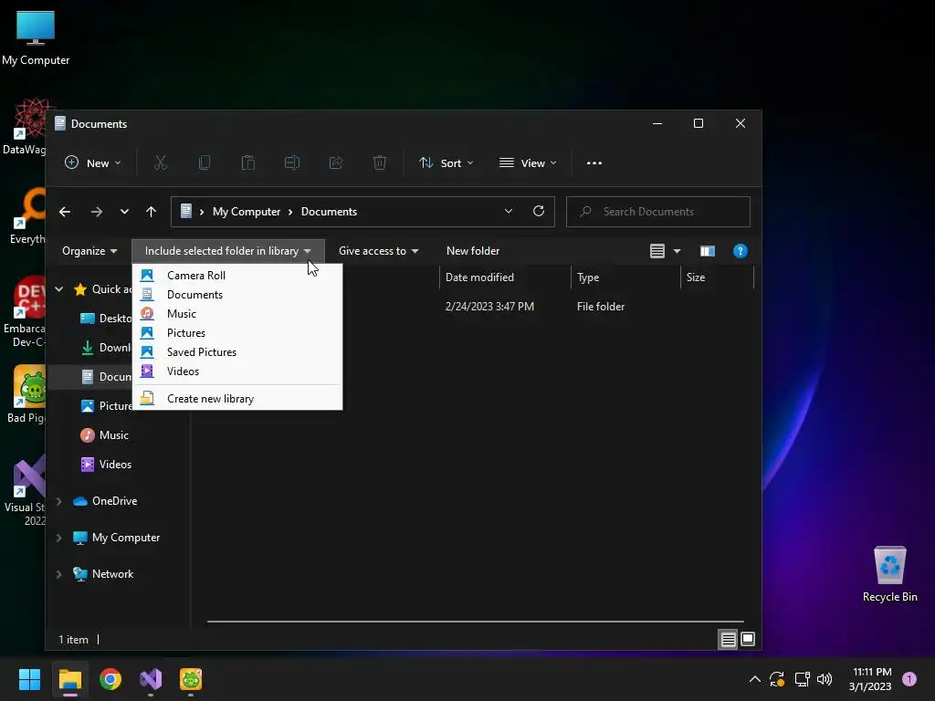This screenshot has height=701, width=935.
Task: Open the Windows Start menu
Action: point(29,679)
